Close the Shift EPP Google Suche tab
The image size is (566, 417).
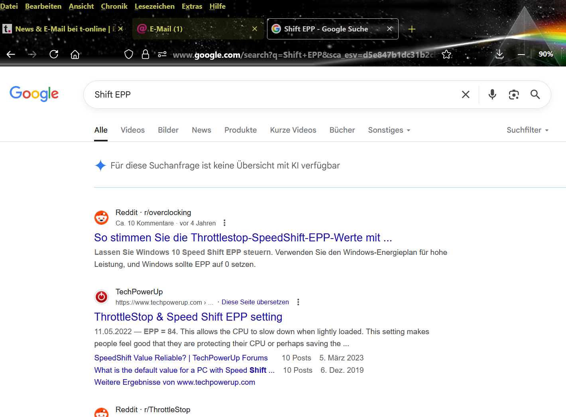click(389, 29)
